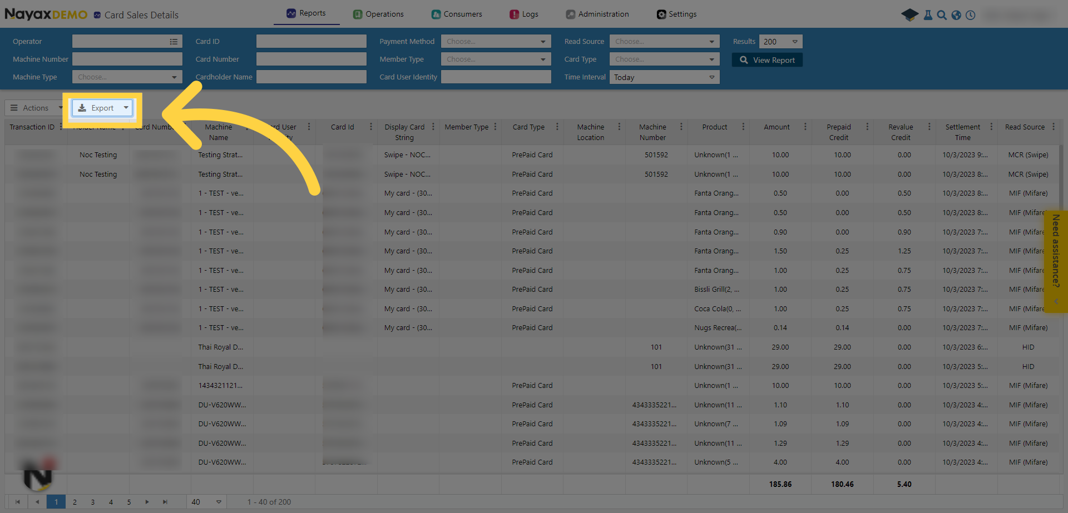Open the Actions menu button
1068x513 pixels.
[36, 108]
